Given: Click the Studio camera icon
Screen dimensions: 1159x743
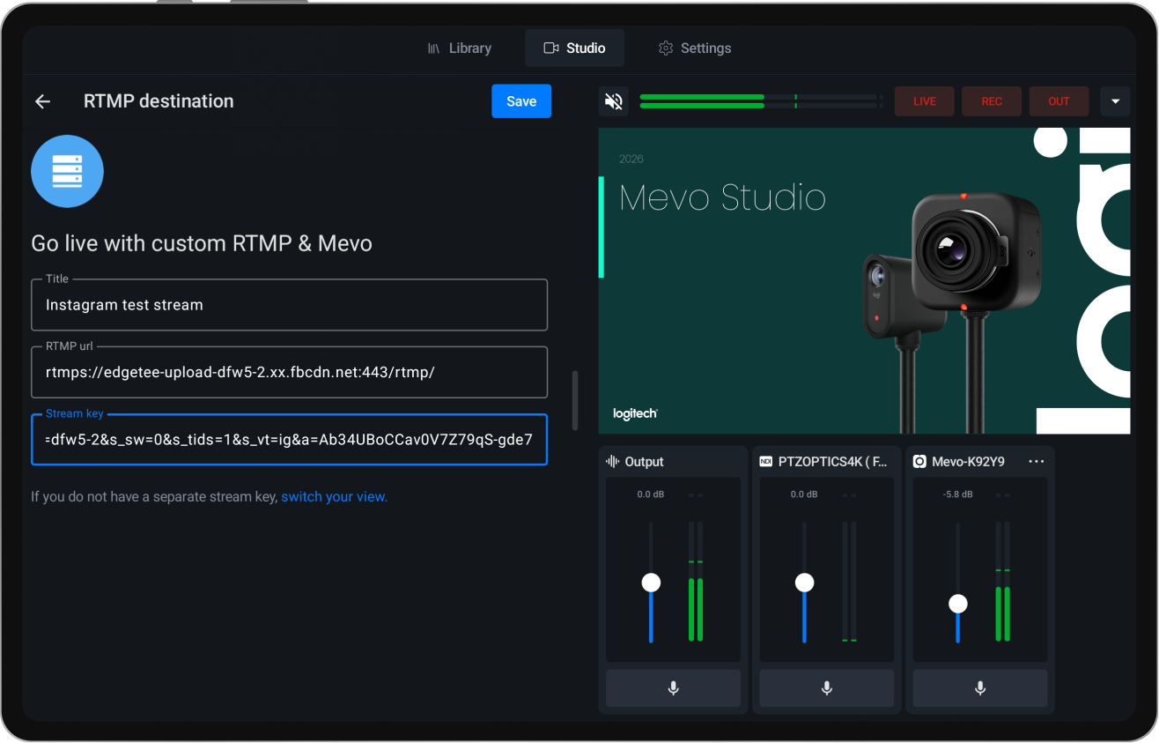Looking at the screenshot, I should tap(552, 48).
